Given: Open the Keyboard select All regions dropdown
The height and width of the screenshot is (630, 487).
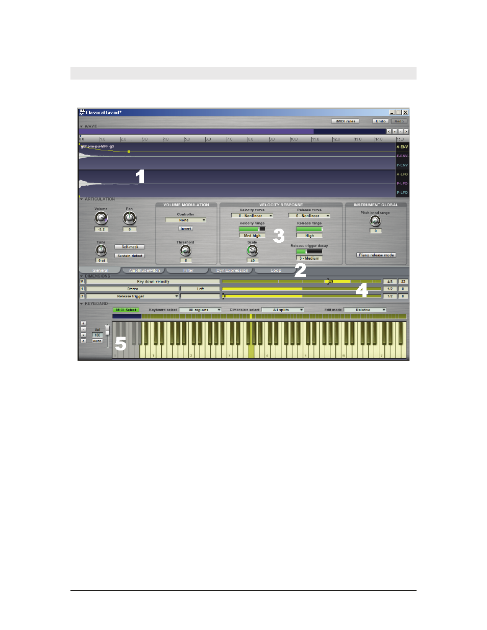Looking at the screenshot, I should click(200, 310).
